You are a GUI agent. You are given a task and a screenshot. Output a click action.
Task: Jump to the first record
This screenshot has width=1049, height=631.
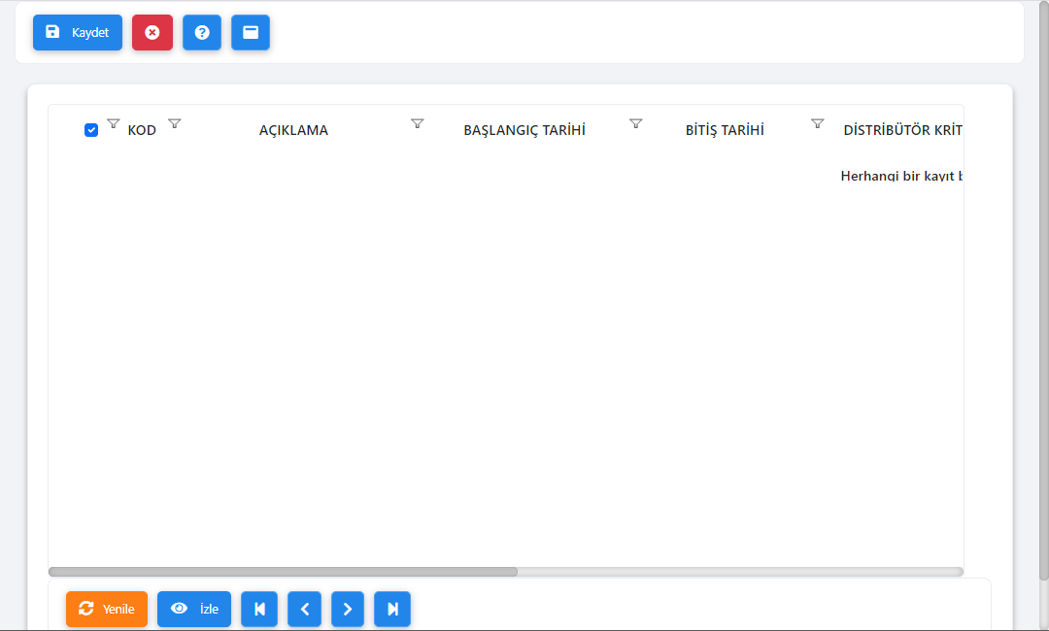coord(259,609)
